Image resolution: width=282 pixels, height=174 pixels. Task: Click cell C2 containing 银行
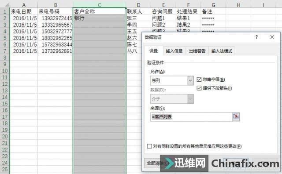click(x=100, y=18)
